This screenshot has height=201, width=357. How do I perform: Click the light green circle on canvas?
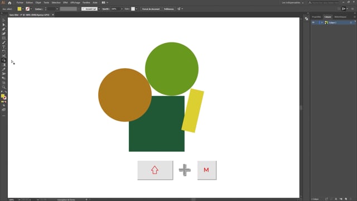pos(172,69)
